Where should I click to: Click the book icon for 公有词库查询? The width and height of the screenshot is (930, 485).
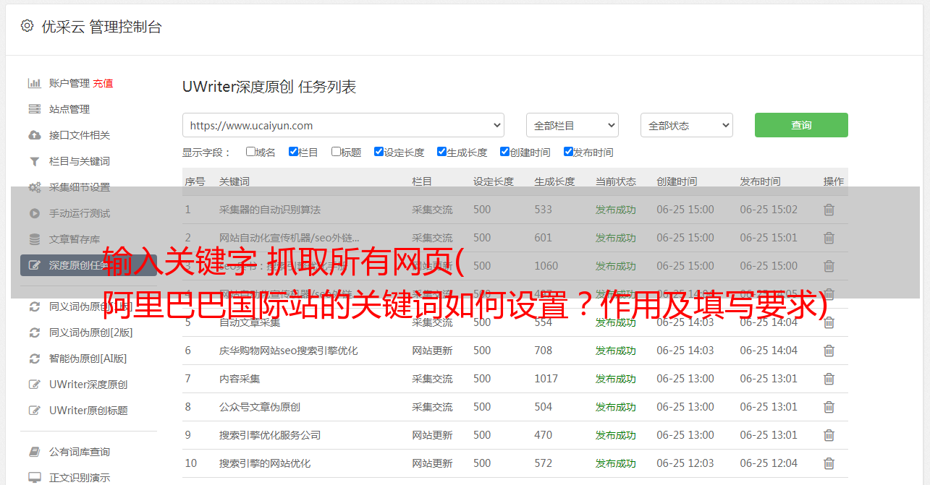[34, 452]
